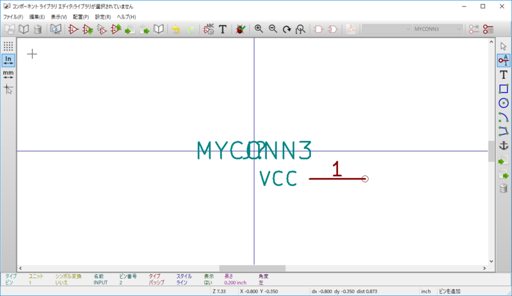This screenshot has height=296, width=512.
Task: Export graphic drawing icon in right toolbar
Action: click(x=504, y=174)
